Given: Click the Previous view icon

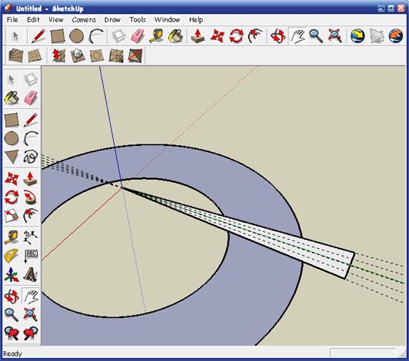Looking at the screenshot, I should pos(12,333).
